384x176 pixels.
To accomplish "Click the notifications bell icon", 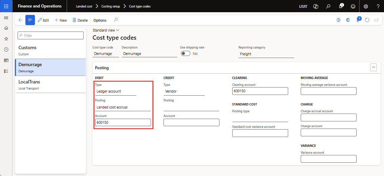I will 341,6.
